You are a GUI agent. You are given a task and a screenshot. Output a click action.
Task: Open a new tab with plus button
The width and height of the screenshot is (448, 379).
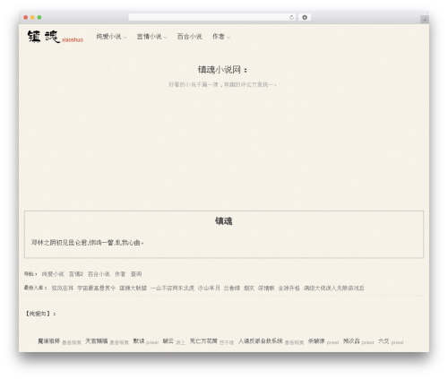click(425, 20)
